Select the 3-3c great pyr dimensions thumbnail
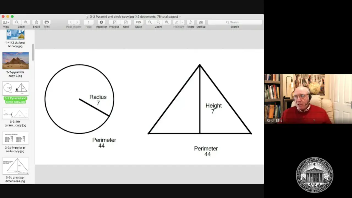 (15, 166)
